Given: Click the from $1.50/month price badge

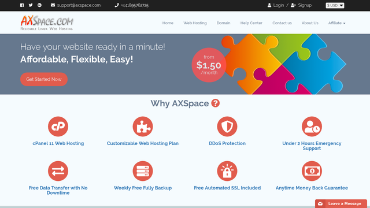Looking at the screenshot, I should 209,65.
